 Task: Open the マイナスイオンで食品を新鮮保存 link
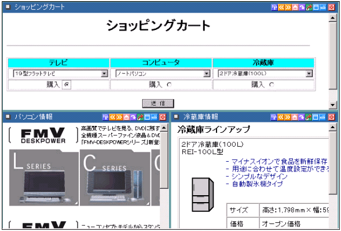tap(280, 161)
